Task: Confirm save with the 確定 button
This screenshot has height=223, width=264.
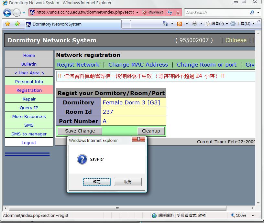Action: 97,182
